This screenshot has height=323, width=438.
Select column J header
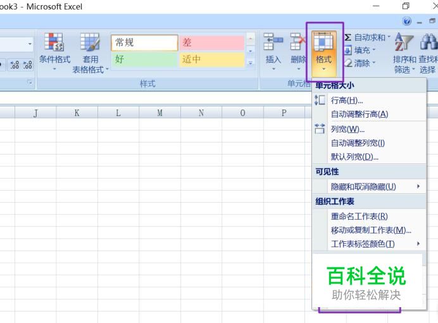coord(35,113)
